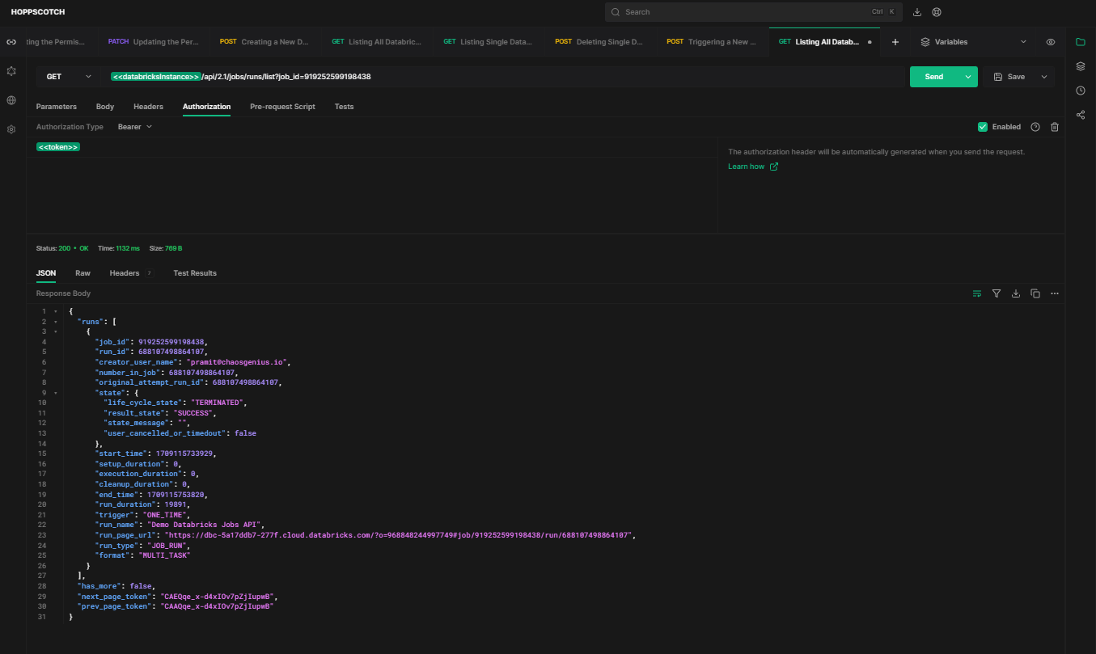View request History with the clock icon
Viewport: 1096px width, 654px height.
pos(1081,91)
